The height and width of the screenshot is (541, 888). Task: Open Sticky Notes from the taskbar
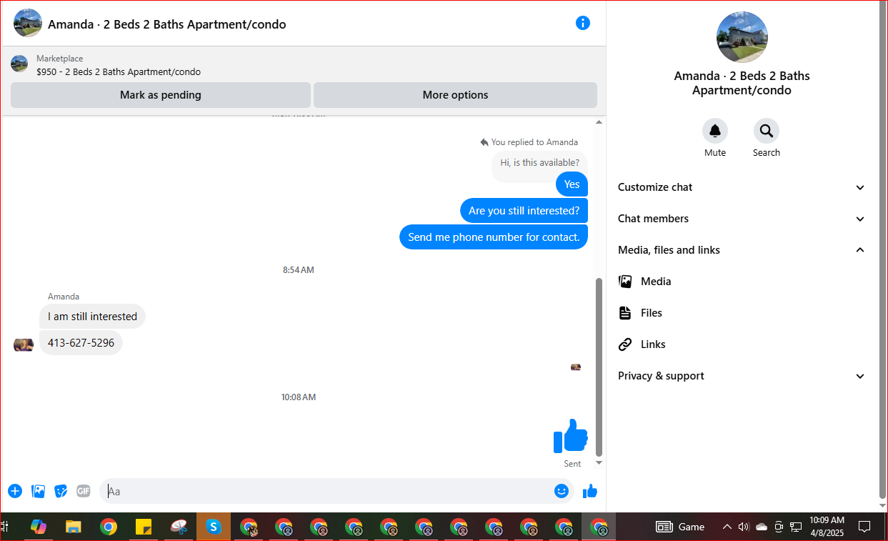click(144, 527)
